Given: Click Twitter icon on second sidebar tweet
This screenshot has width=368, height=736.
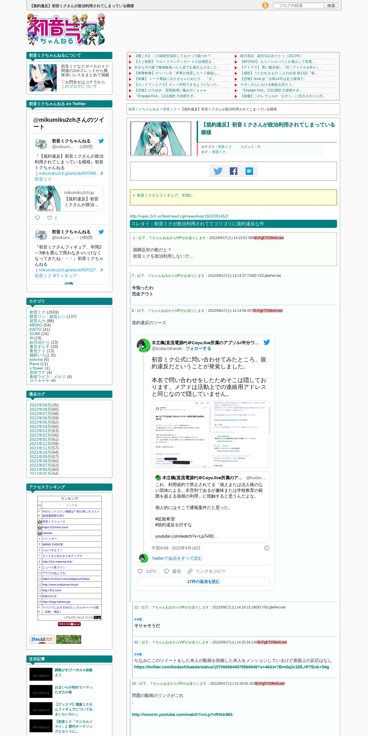Looking at the screenshot, I should pyautogui.click(x=101, y=232).
